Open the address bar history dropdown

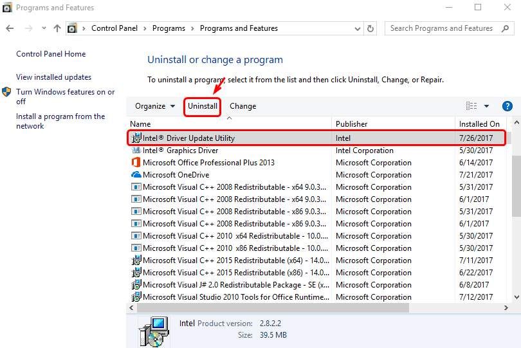click(x=356, y=28)
